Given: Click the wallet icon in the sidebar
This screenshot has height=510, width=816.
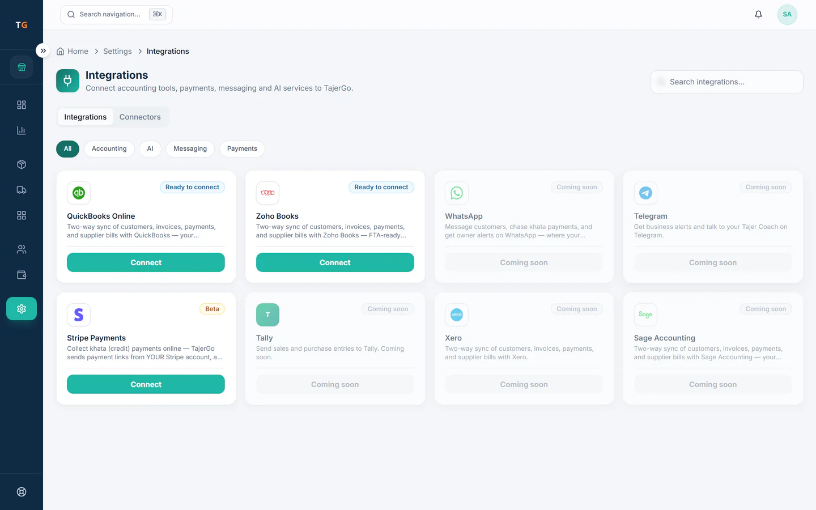Looking at the screenshot, I should tap(22, 275).
